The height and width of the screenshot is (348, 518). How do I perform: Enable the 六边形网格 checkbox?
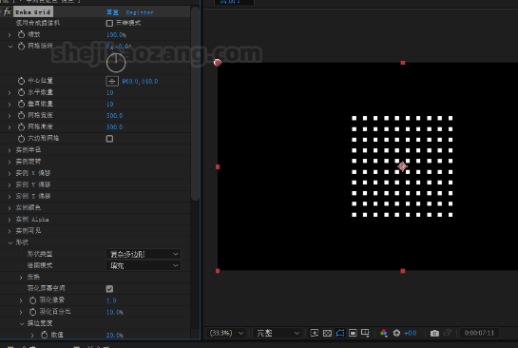(109, 139)
